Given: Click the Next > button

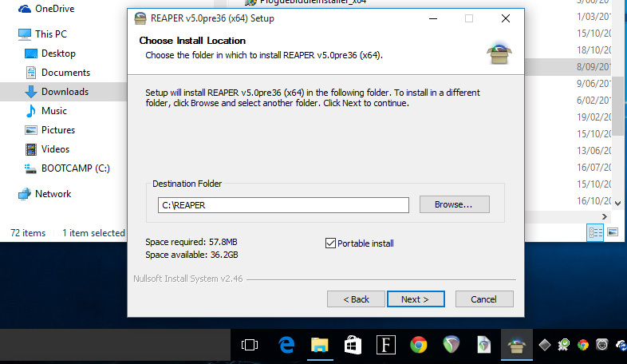Looking at the screenshot, I should click(x=416, y=299).
